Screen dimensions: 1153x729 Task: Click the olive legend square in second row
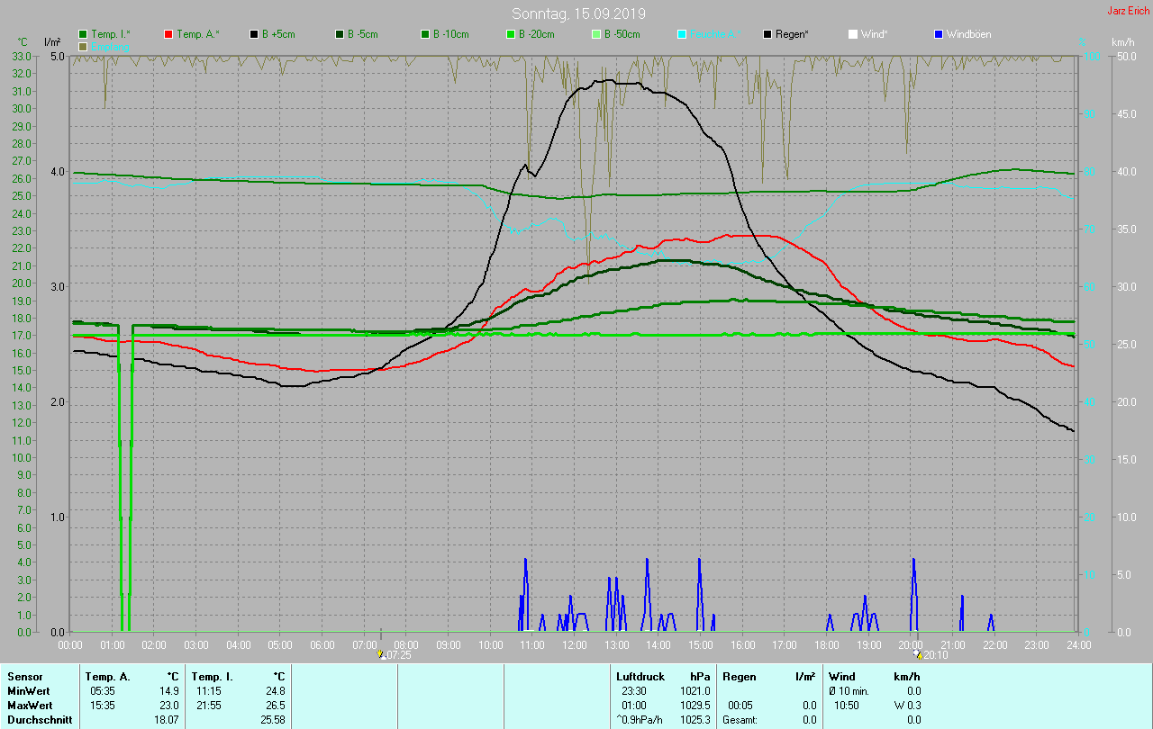tap(83, 46)
